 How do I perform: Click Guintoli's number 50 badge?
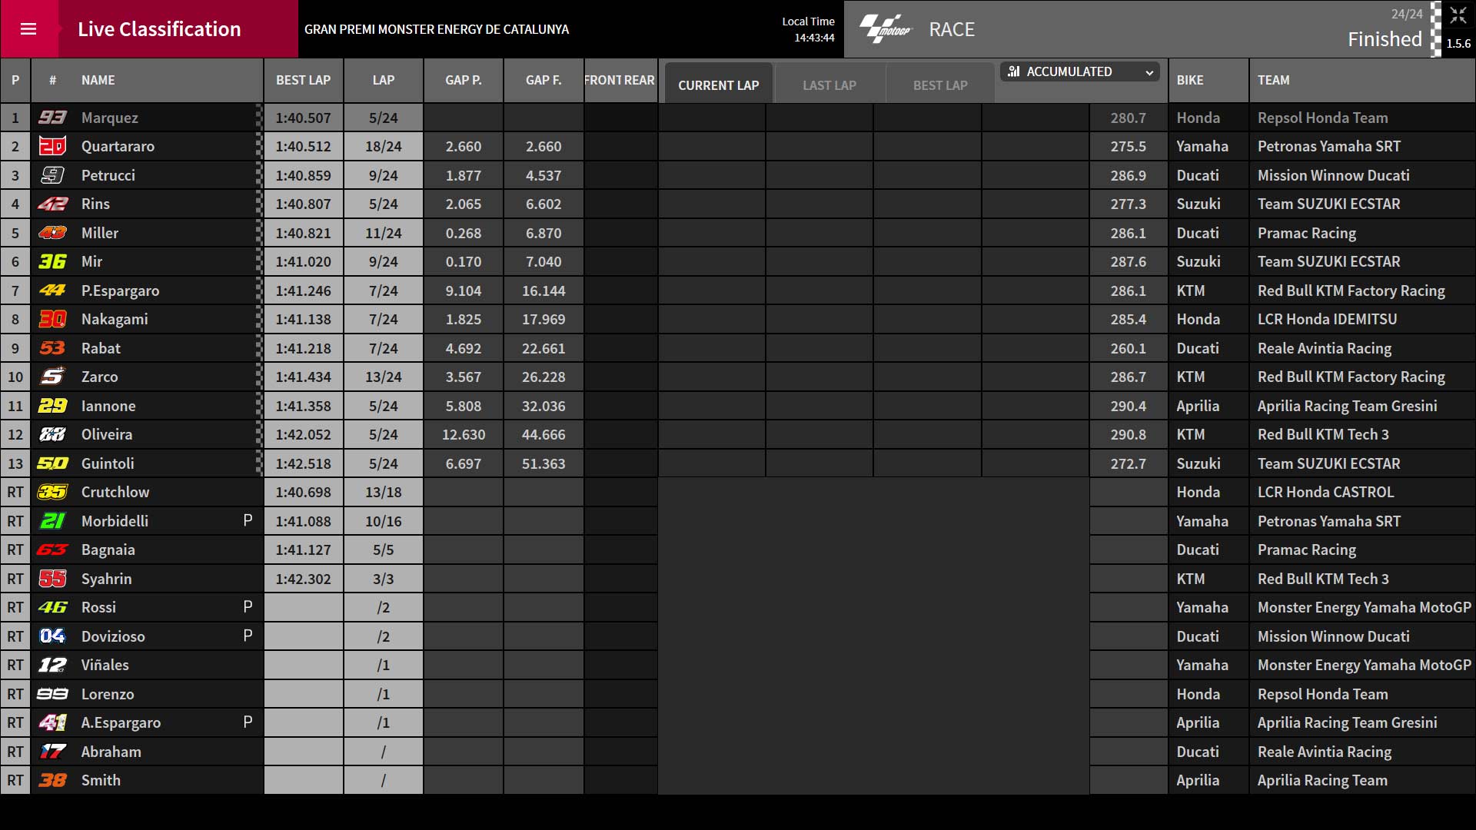click(x=52, y=463)
